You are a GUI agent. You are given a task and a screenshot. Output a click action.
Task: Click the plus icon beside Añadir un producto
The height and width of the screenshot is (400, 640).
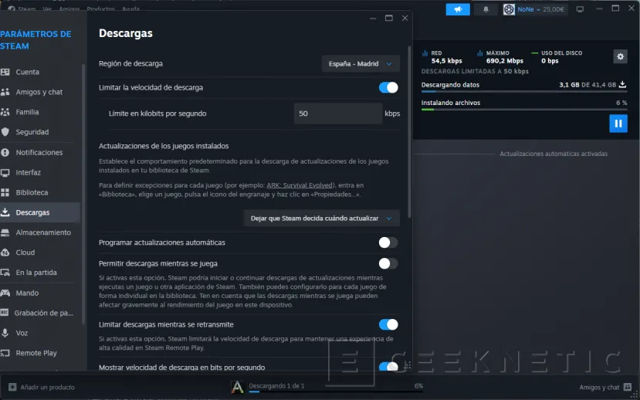point(12,387)
